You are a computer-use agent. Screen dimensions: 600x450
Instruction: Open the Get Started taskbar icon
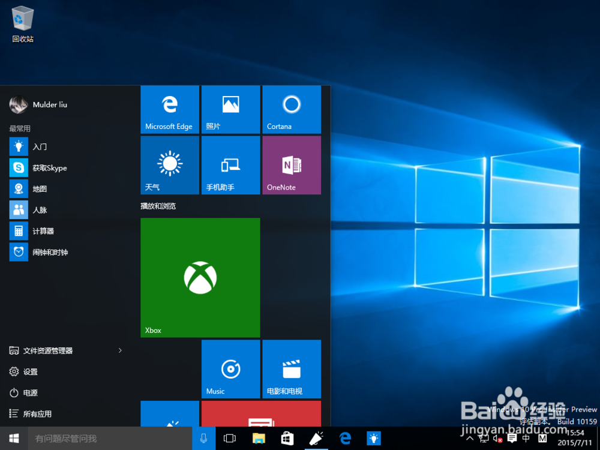coord(374,438)
